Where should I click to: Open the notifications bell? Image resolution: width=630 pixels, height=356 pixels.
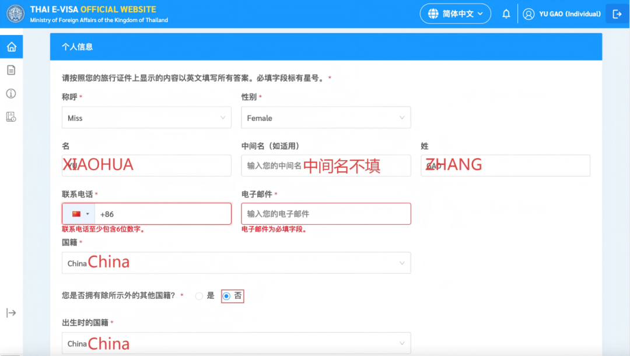tap(506, 14)
